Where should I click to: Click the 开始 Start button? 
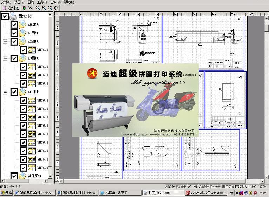tap(6, 193)
